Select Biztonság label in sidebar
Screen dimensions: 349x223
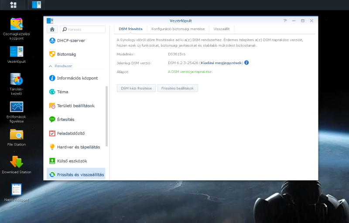67,54
